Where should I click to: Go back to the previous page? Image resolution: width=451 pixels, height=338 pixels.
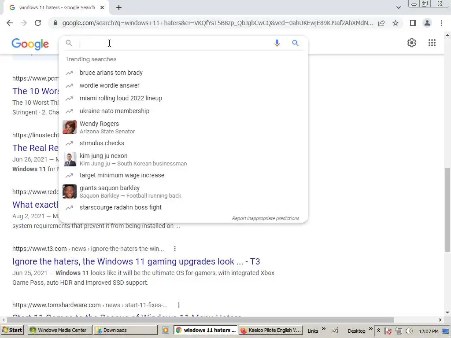coord(10,23)
